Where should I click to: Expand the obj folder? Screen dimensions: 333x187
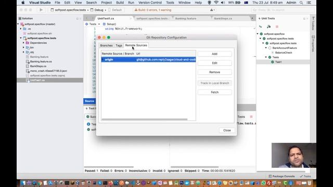[x=23, y=52]
